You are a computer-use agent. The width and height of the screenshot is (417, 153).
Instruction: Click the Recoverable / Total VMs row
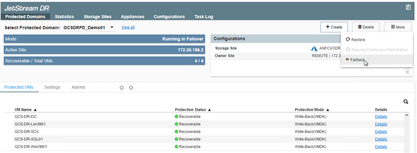click(105, 61)
